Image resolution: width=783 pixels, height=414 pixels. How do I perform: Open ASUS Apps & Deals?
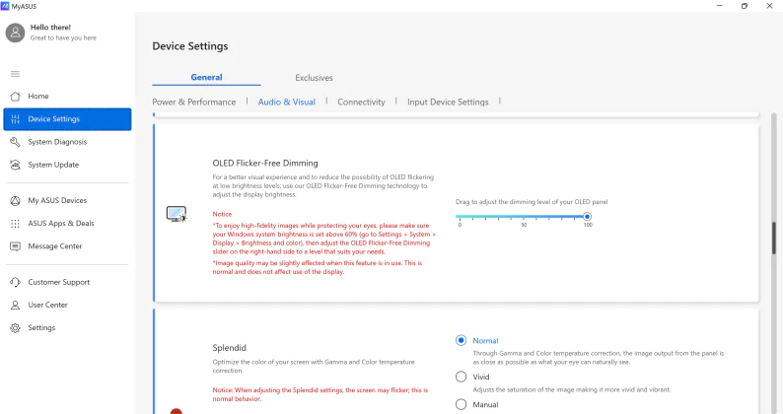pyautogui.click(x=67, y=223)
